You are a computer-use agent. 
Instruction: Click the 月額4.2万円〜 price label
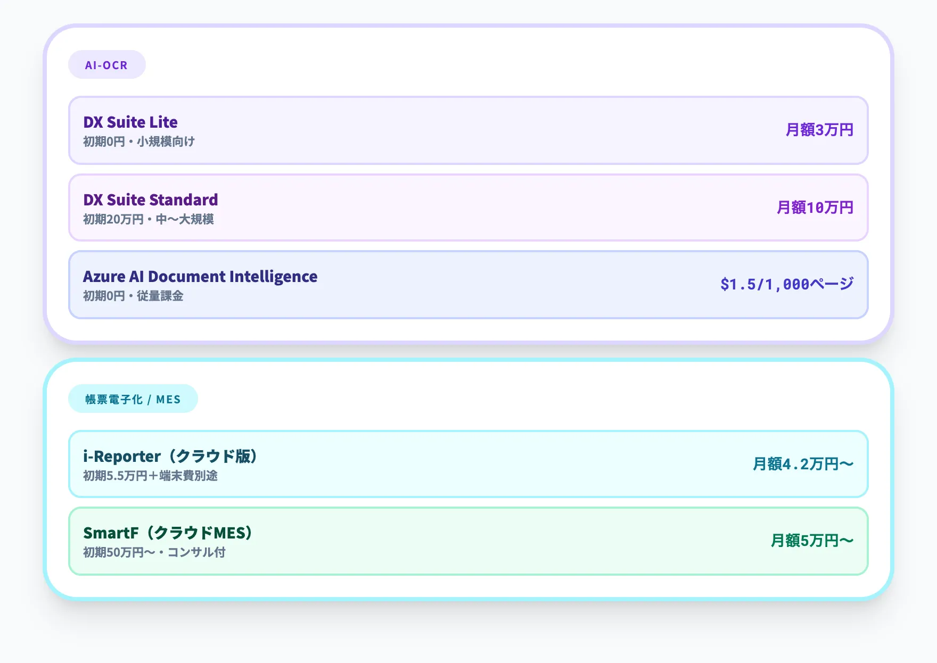[802, 464]
